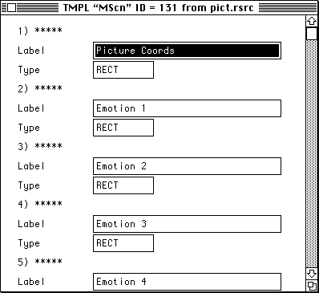Viewport: 319px width, 293px height.
Task: Click the gray scrollbar track below thumb
Action: (x=312, y=154)
